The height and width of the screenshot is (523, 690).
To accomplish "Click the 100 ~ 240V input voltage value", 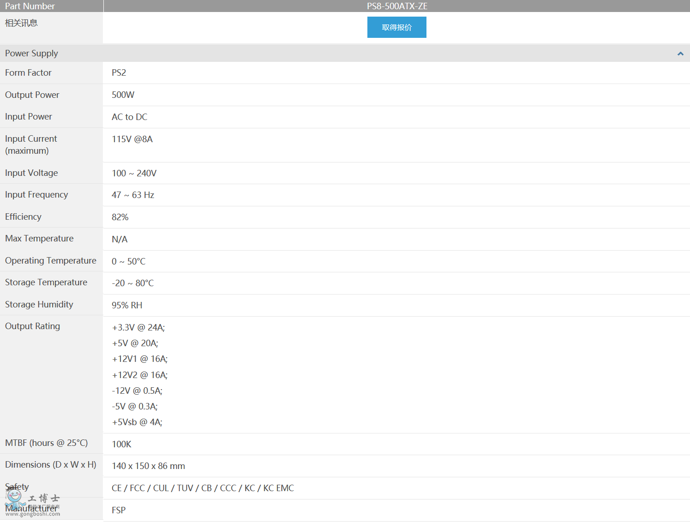I will pyautogui.click(x=134, y=173).
